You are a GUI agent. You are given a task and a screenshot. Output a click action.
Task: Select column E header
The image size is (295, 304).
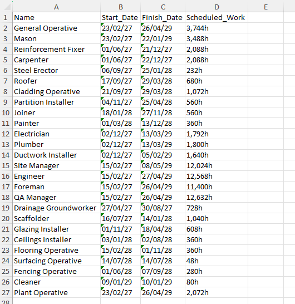[x=265, y=7]
